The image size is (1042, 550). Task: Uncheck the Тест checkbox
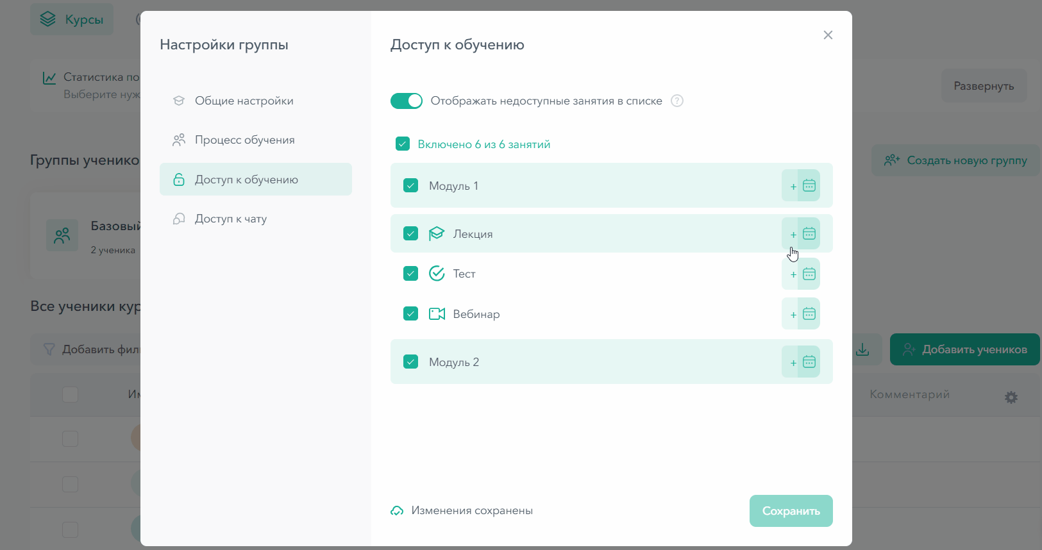411,274
